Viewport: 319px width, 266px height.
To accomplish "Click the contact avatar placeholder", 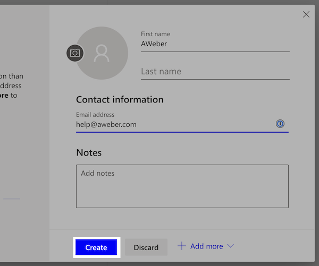I will (x=102, y=53).
